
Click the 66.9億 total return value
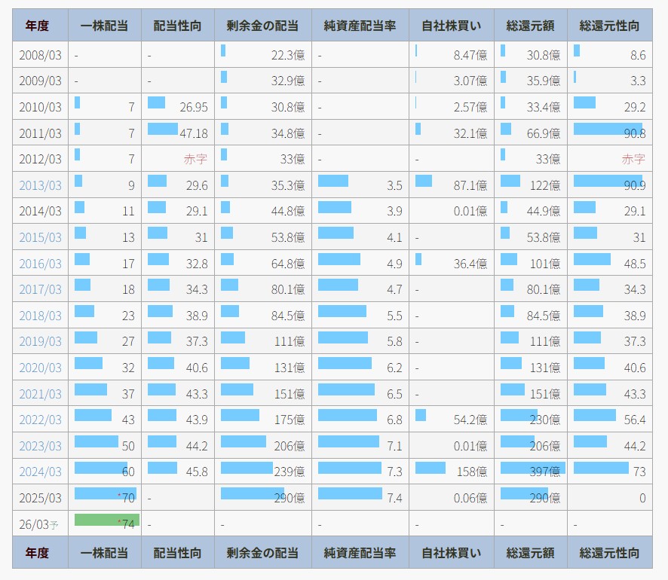click(x=543, y=133)
